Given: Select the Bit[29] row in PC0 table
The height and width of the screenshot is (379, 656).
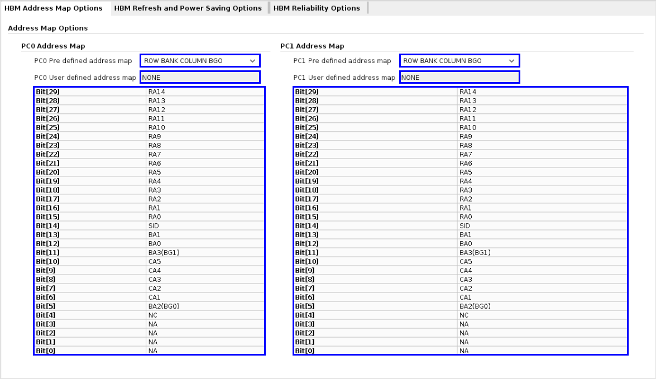Looking at the screenshot, I should click(89, 92).
